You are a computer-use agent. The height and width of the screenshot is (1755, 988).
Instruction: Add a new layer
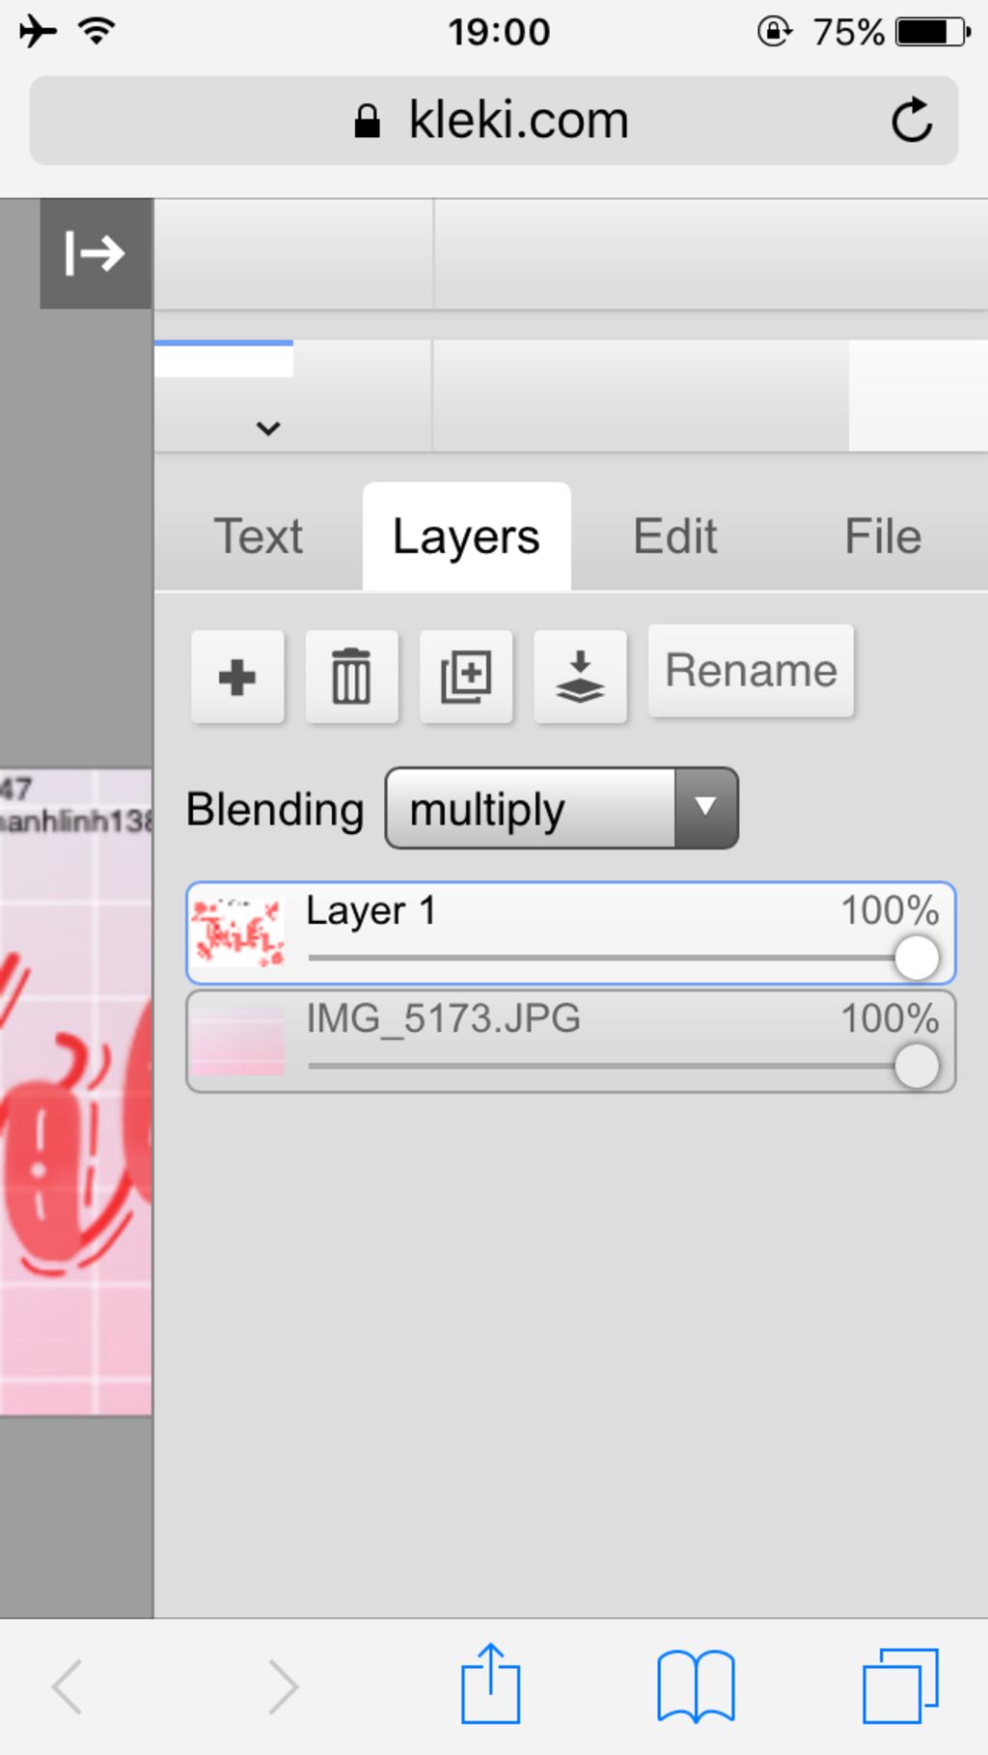click(237, 677)
